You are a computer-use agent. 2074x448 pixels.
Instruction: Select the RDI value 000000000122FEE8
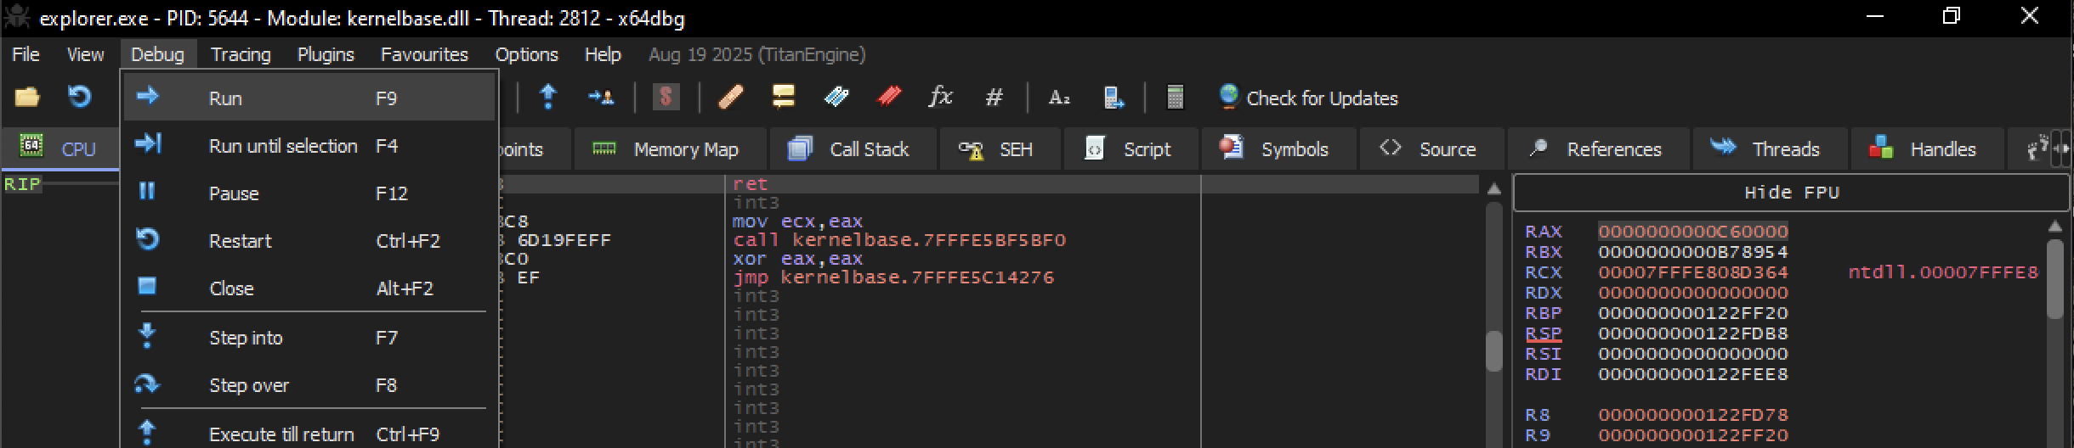(x=1693, y=374)
